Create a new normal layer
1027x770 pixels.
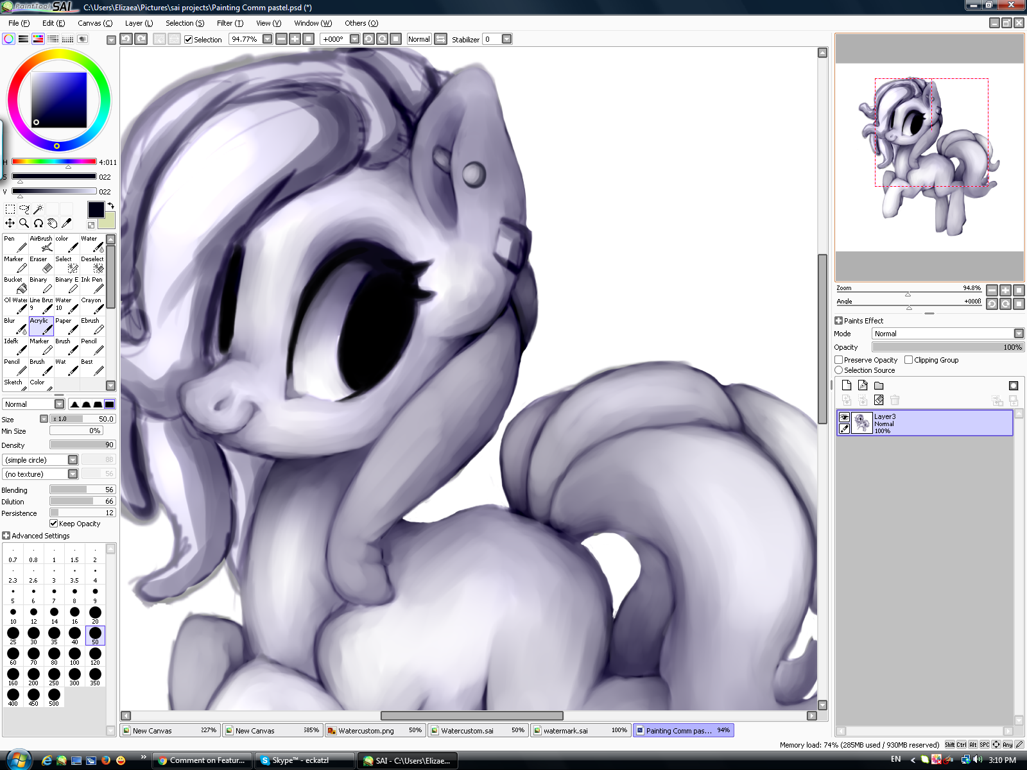click(847, 386)
